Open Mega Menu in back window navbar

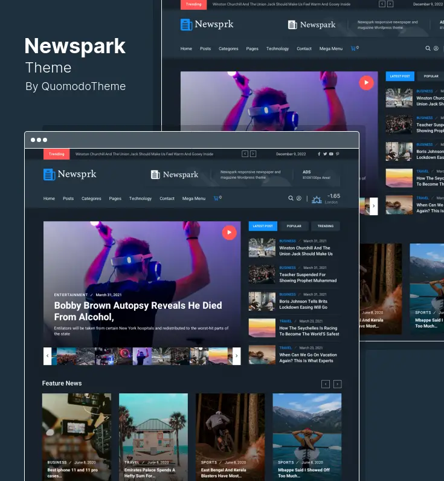point(331,48)
